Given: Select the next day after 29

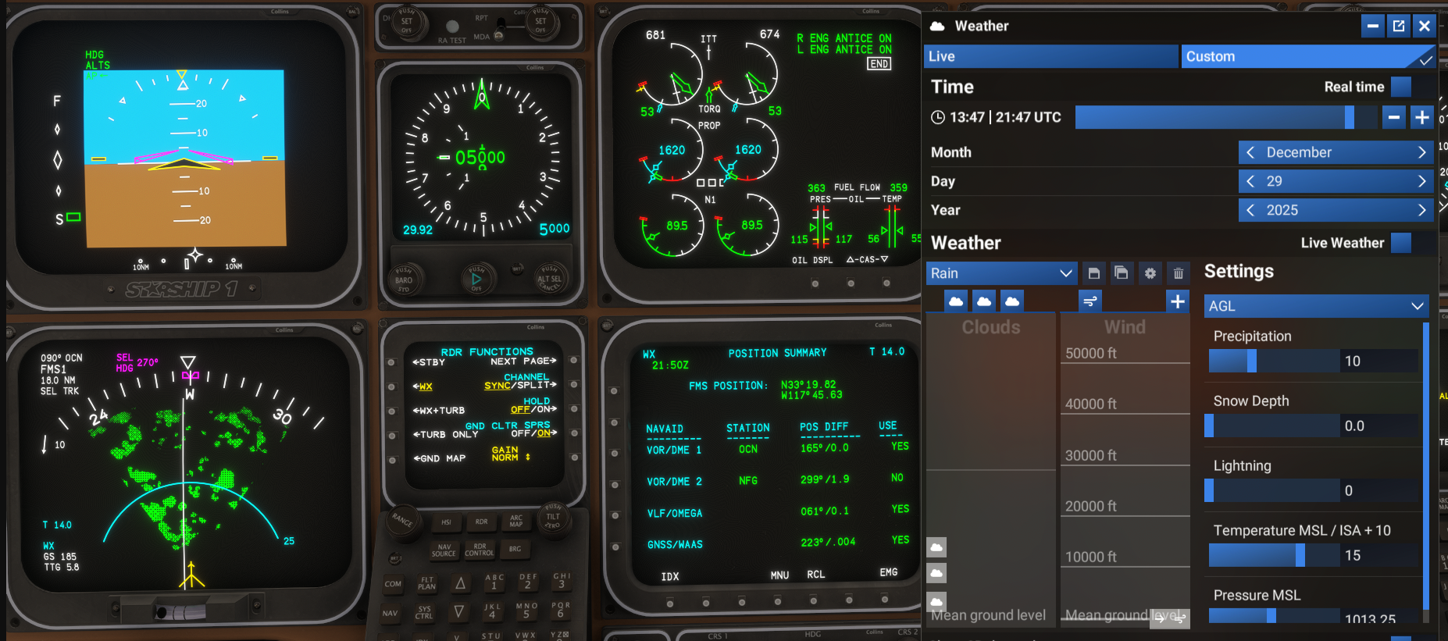Looking at the screenshot, I should [x=1421, y=181].
